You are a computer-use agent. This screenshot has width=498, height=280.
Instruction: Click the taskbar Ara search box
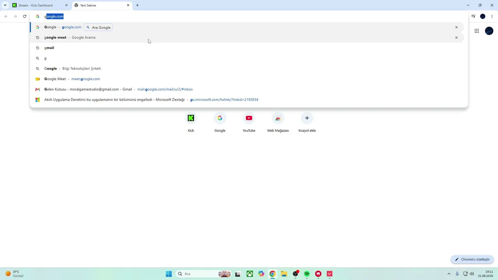point(204,274)
